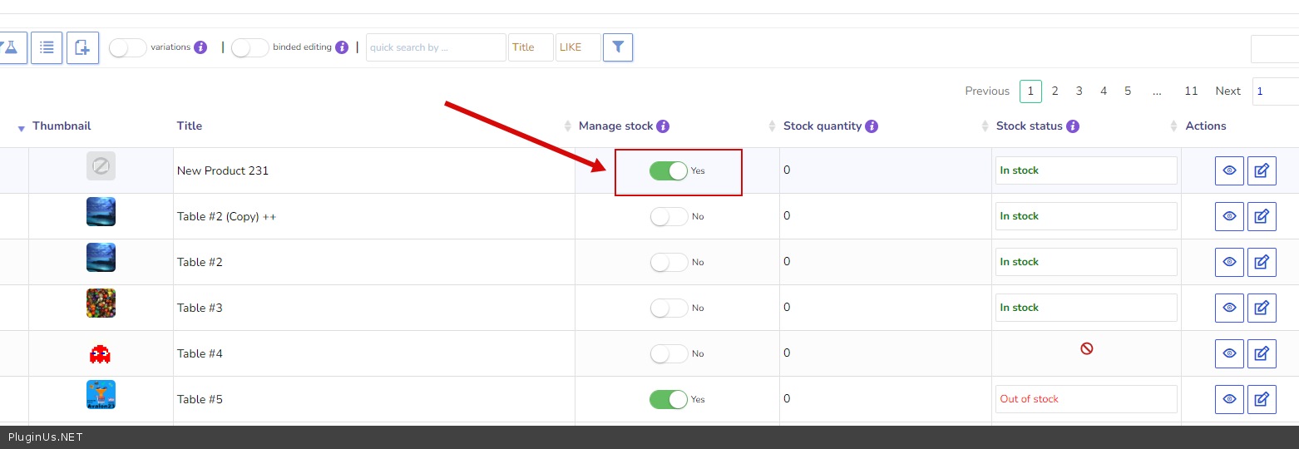Turn on binded editing switch
Image resolution: width=1299 pixels, height=449 pixels.
(x=249, y=47)
